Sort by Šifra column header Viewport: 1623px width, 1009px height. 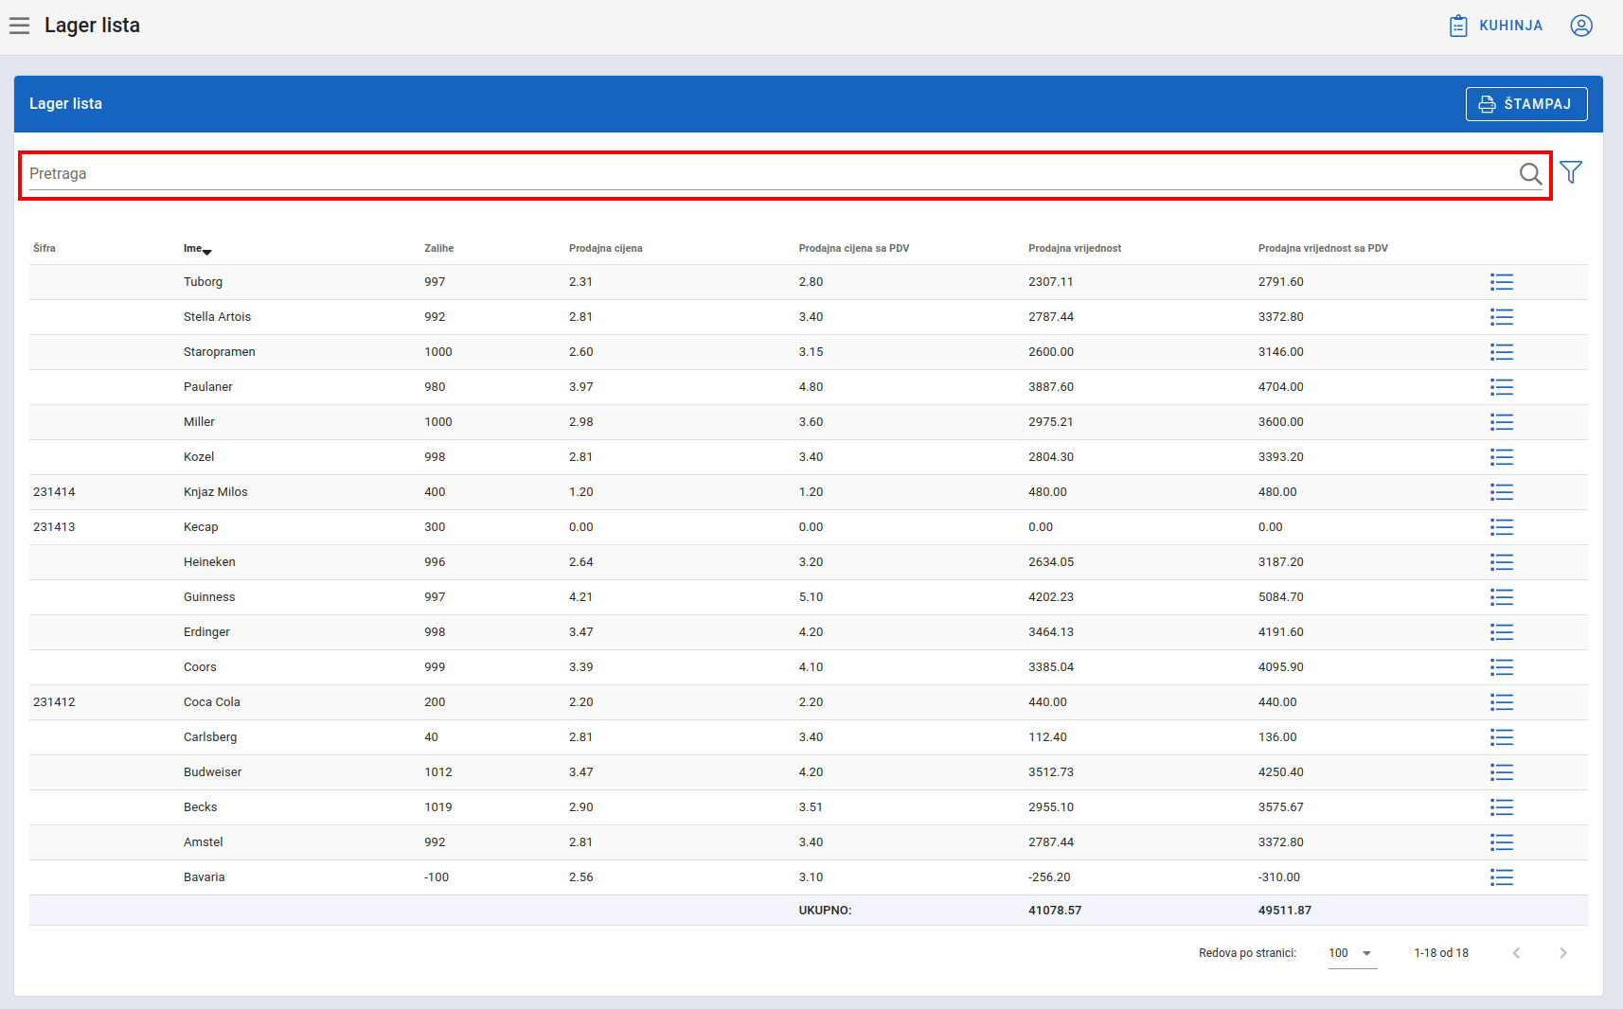45,249
